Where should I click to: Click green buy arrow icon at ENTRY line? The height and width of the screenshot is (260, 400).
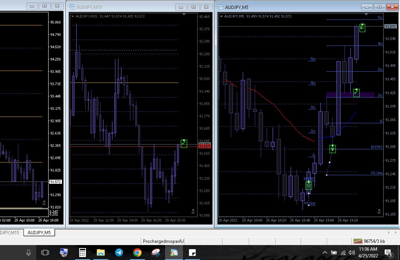tap(332, 149)
